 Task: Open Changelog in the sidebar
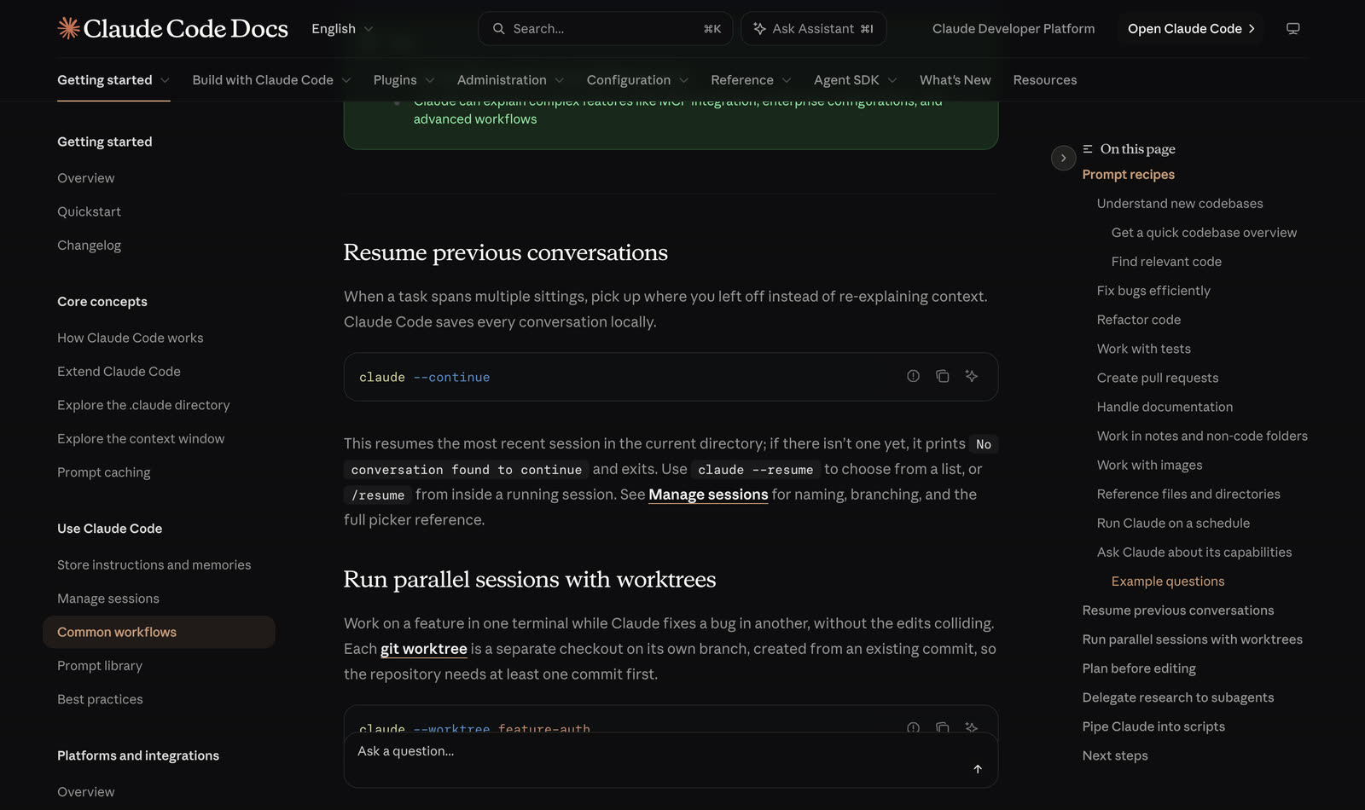tap(89, 246)
